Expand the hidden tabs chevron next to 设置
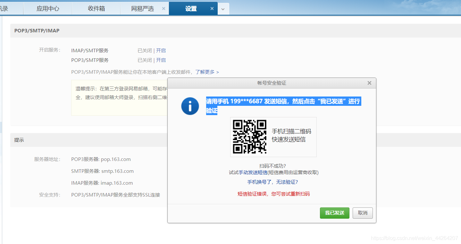 223,9
